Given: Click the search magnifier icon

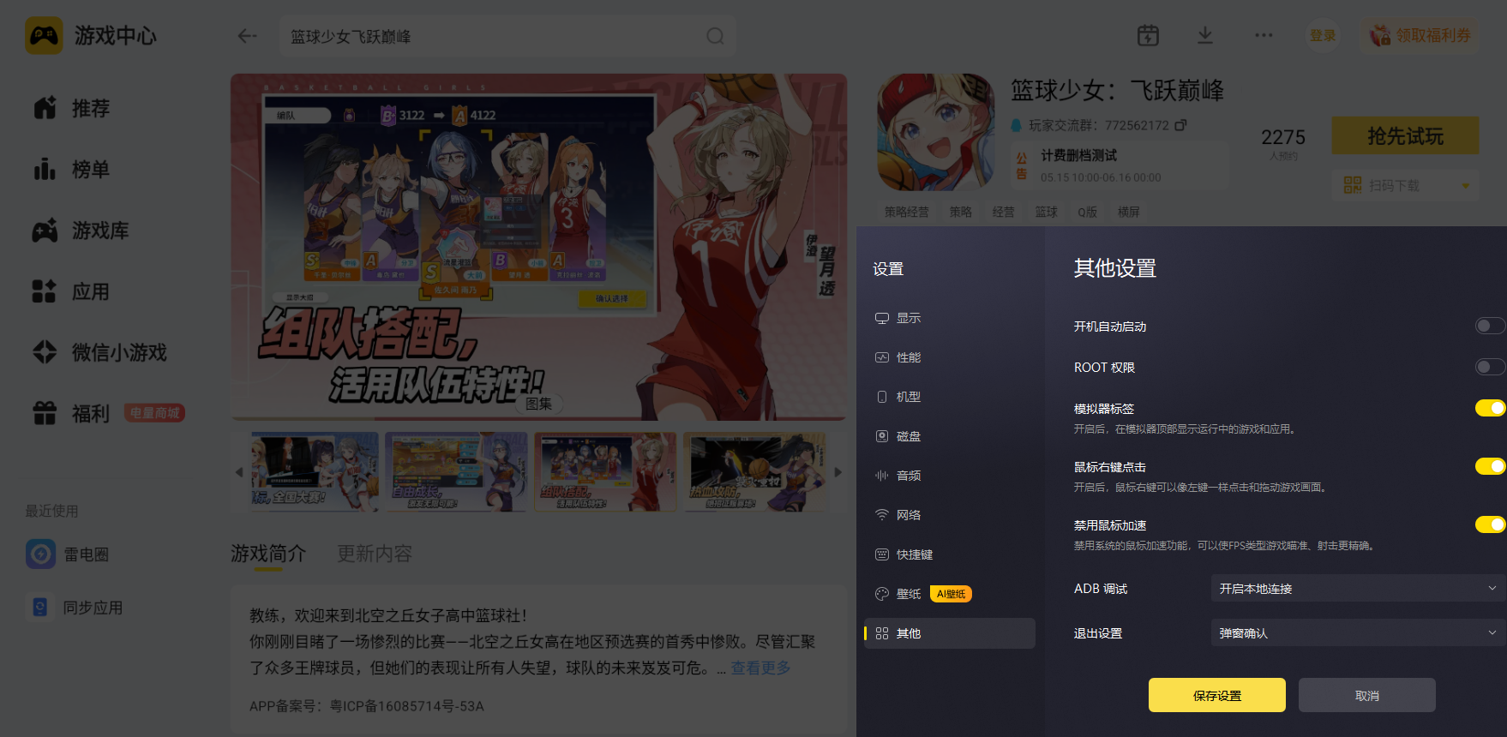Looking at the screenshot, I should coord(715,36).
